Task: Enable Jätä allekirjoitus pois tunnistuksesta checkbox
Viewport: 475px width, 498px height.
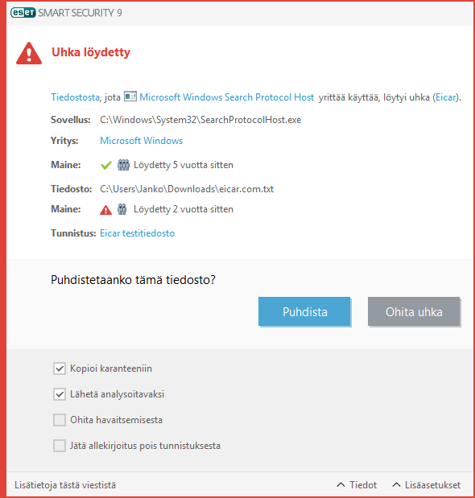Action: tap(60, 446)
